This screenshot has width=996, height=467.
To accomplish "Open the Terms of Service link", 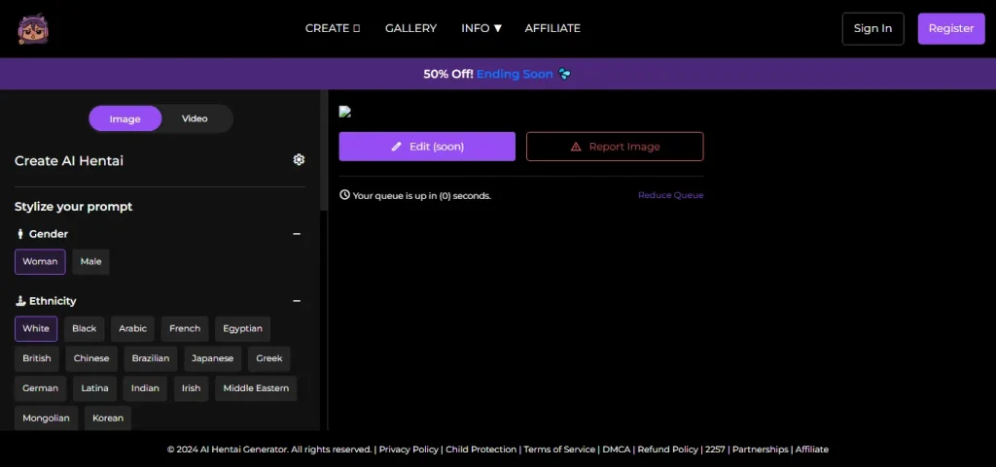I will point(559,450).
